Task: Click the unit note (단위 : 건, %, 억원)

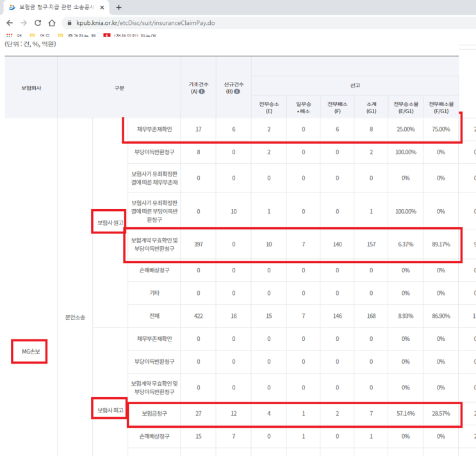Action: pos(30,44)
